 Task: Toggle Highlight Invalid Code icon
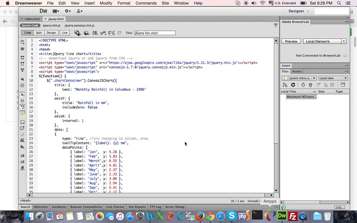[22, 101]
